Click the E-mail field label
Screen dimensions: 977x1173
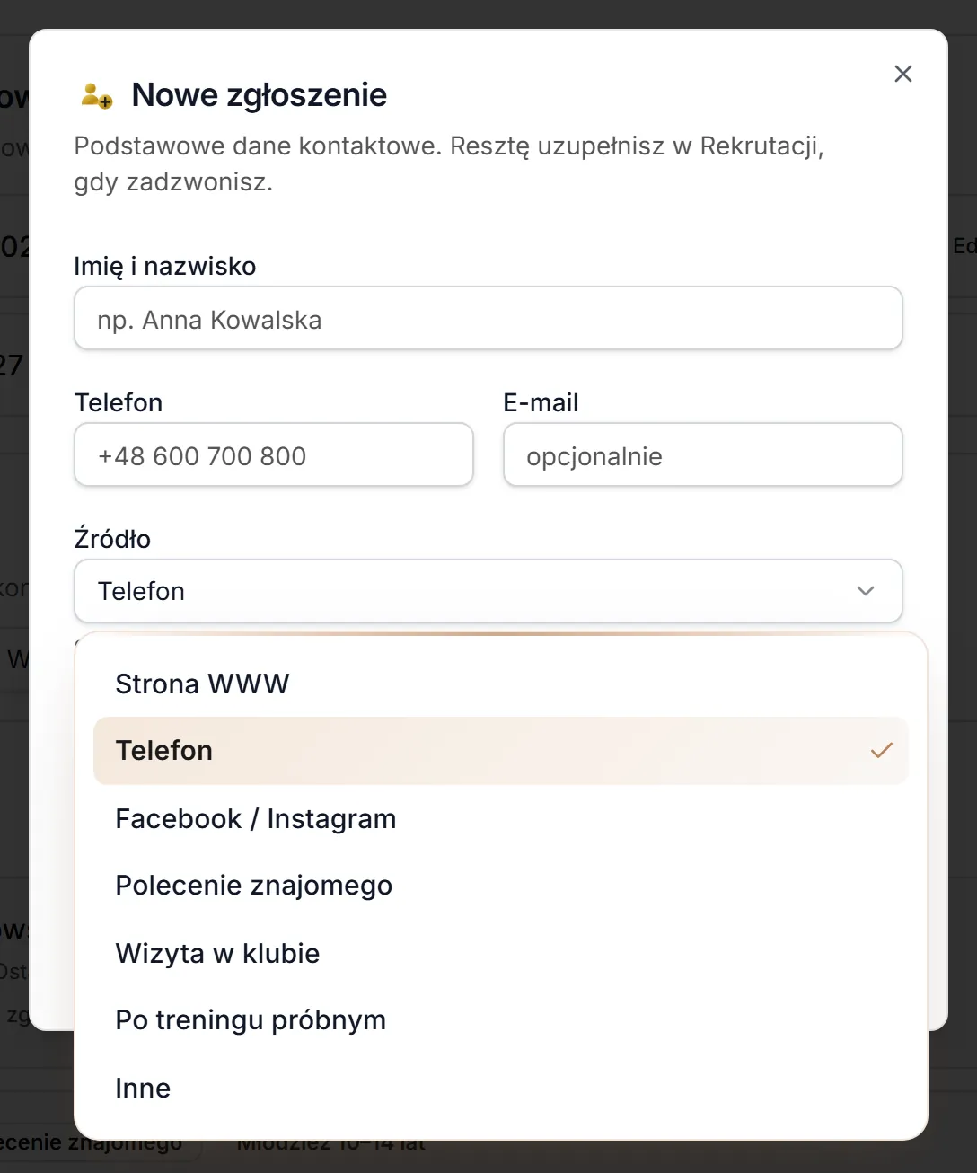541,402
